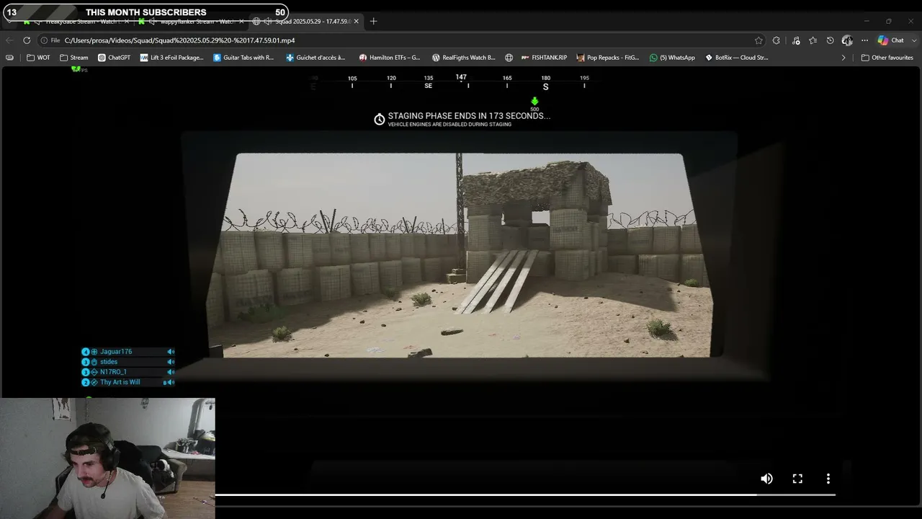Click the speaker icon next to stides
This screenshot has width=922, height=519.
pyautogui.click(x=171, y=362)
